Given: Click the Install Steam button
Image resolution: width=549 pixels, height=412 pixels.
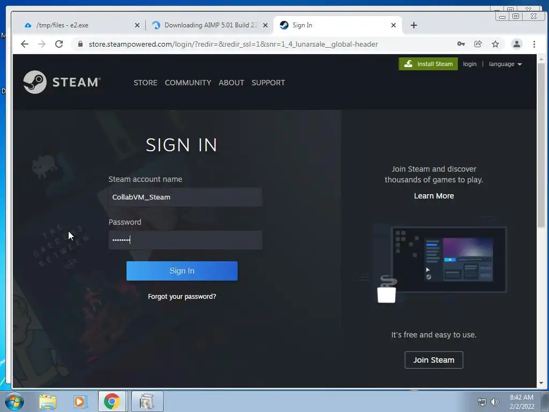Looking at the screenshot, I should pyautogui.click(x=428, y=64).
